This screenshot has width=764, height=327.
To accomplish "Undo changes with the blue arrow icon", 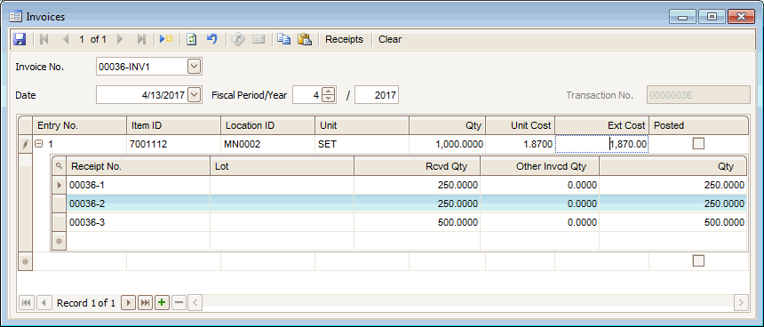I will tap(212, 39).
